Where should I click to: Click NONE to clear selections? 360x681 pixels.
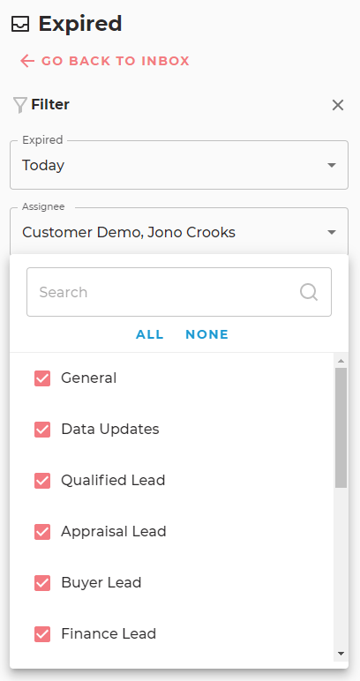coord(206,334)
